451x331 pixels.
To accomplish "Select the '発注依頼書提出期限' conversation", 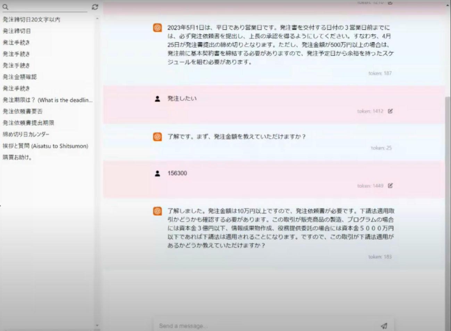I will tap(28, 123).
